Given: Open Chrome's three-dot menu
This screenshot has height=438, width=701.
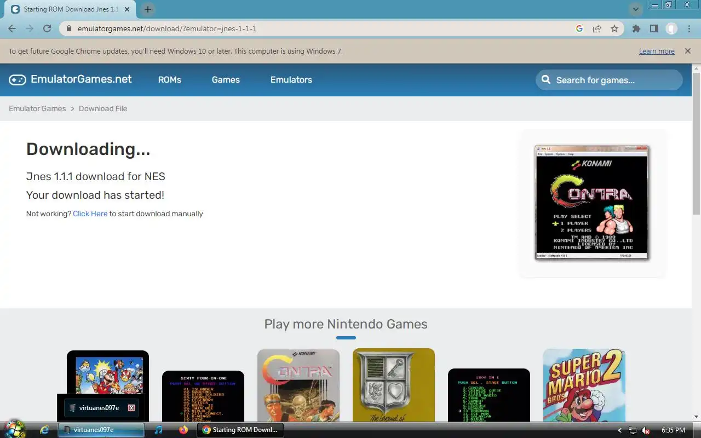Looking at the screenshot, I should pos(689,28).
